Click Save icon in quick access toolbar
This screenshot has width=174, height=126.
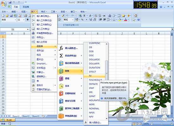point(10,2)
